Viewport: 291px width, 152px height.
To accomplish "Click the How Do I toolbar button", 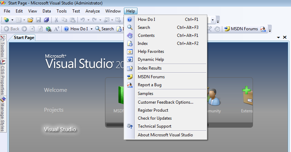I will 76,29.
